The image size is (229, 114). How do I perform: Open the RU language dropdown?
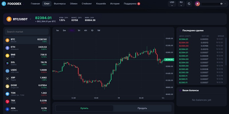click(181, 4)
